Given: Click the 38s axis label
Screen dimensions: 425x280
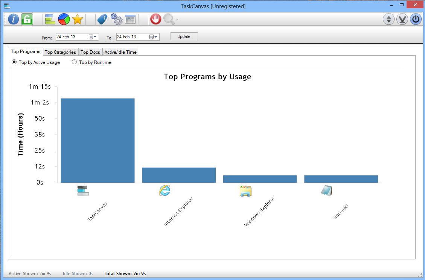Looking at the screenshot, I should [x=40, y=135].
